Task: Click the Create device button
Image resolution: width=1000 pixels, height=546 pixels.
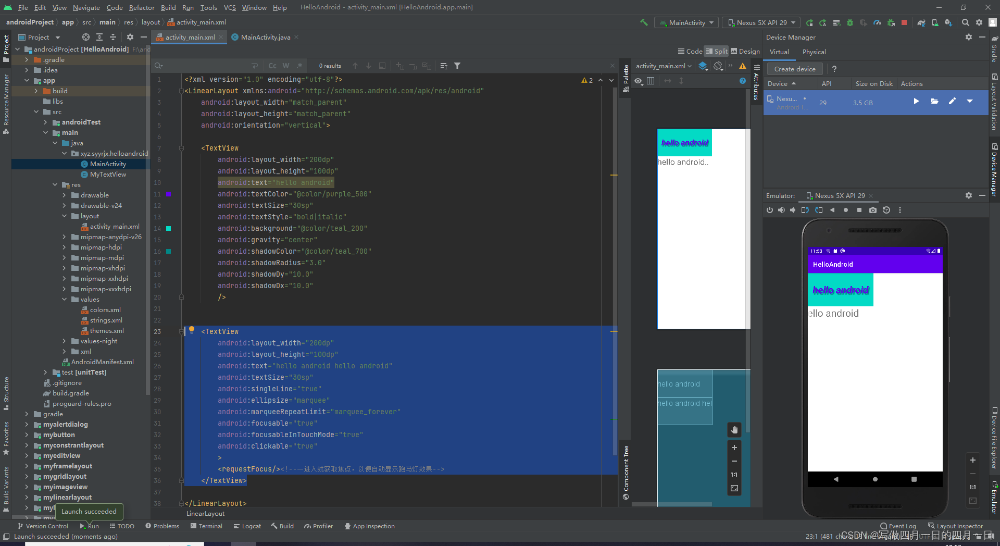Action: [x=794, y=69]
